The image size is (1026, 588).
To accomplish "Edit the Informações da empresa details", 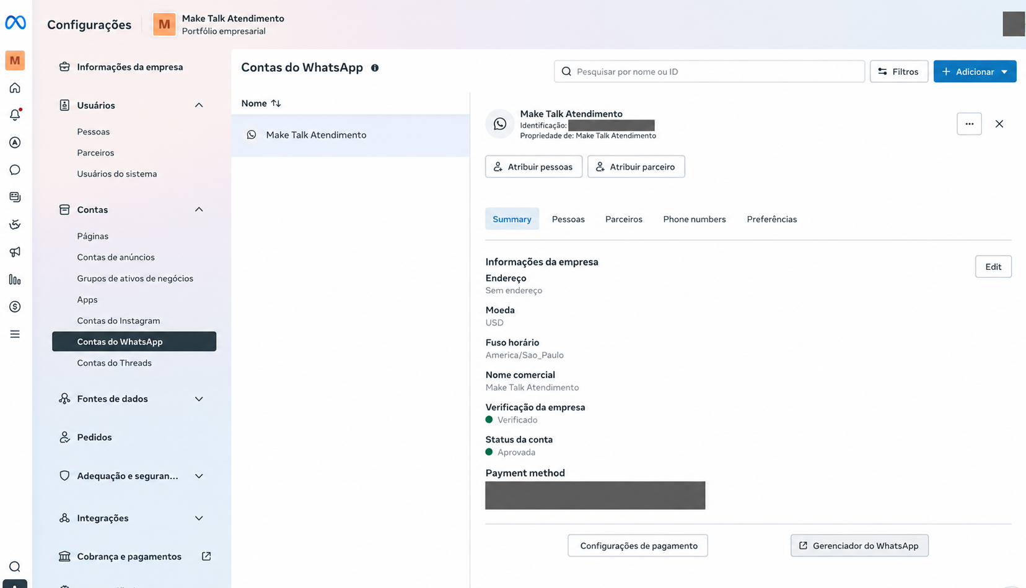I will coord(993,267).
